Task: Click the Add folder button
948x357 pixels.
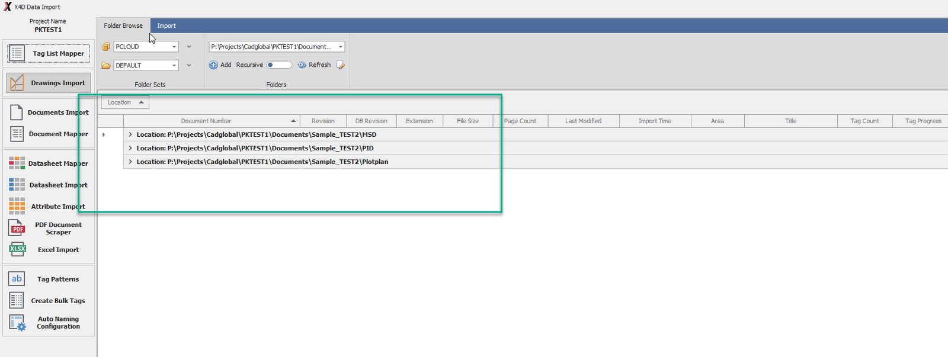Action: (220, 65)
